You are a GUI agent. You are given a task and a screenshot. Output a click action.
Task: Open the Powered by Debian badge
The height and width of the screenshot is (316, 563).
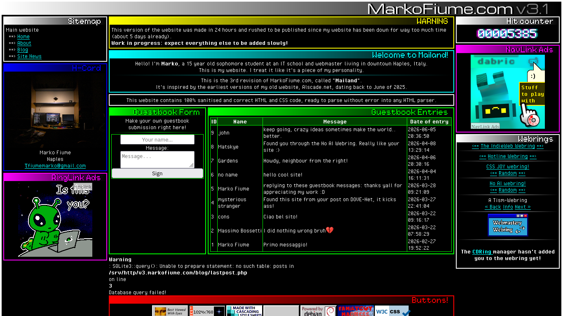click(318, 311)
